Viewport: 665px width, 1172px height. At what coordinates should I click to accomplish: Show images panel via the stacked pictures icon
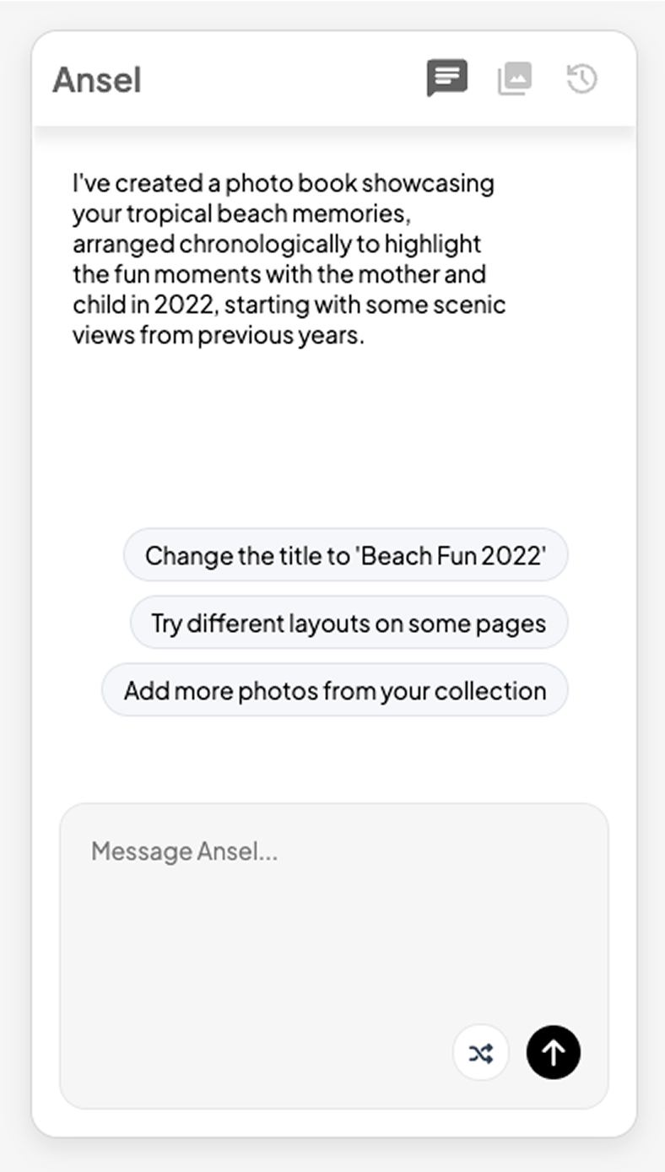[515, 79]
